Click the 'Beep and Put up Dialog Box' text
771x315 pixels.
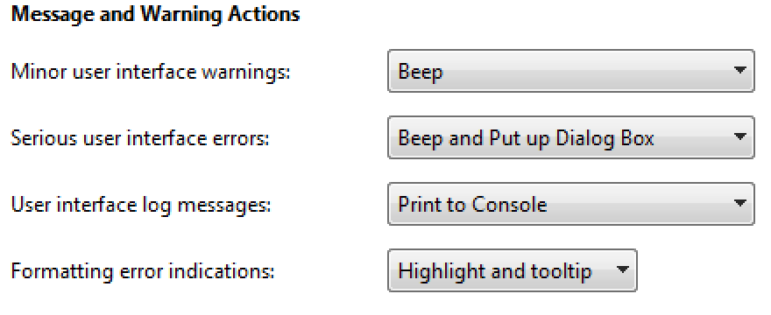pos(526,138)
